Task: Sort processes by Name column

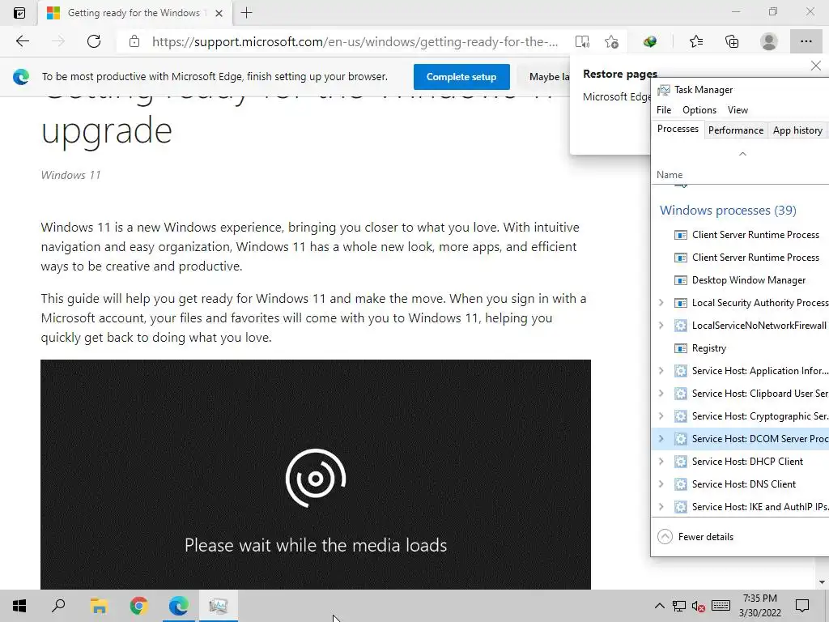Action: click(x=670, y=175)
